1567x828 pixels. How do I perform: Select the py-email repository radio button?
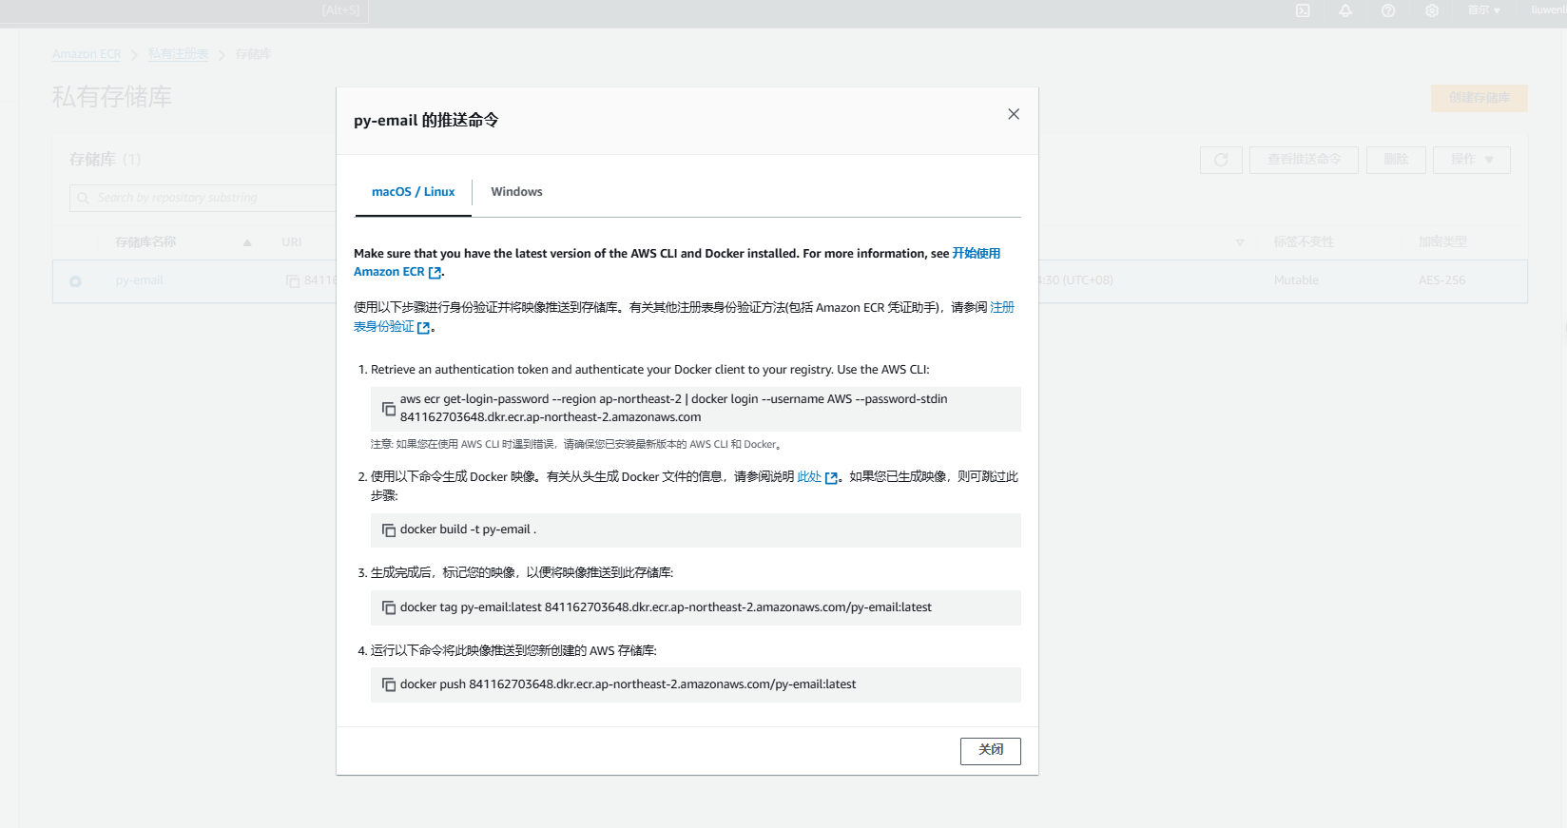pyautogui.click(x=75, y=281)
